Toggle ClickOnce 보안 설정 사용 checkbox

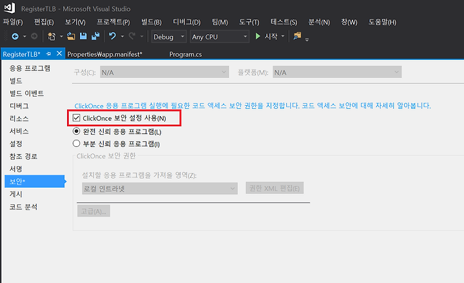[x=76, y=118]
